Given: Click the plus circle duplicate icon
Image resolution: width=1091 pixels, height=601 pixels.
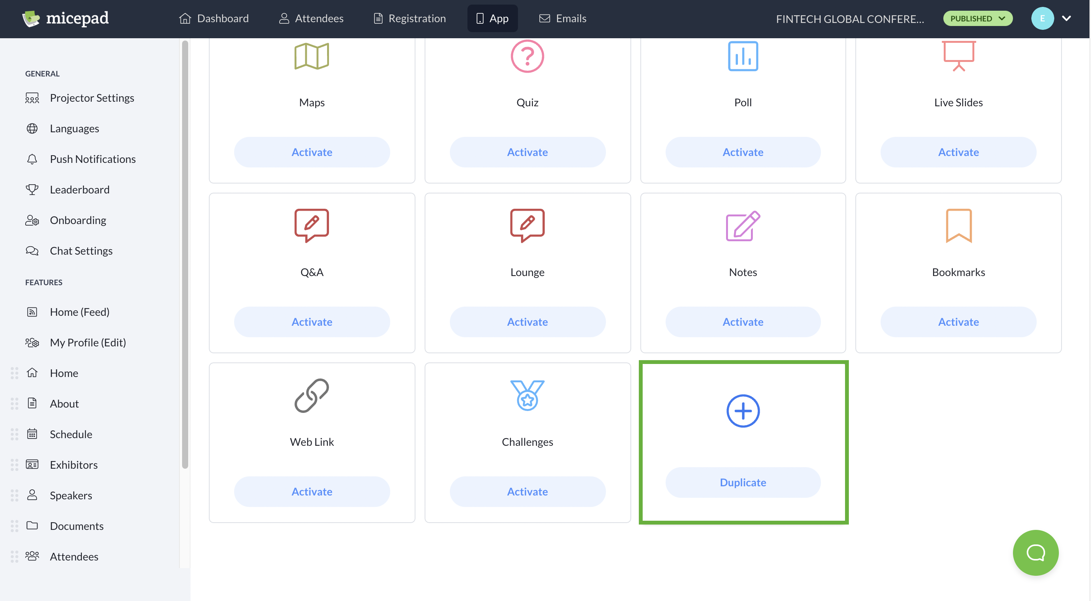Looking at the screenshot, I should (x=743, y=411).
